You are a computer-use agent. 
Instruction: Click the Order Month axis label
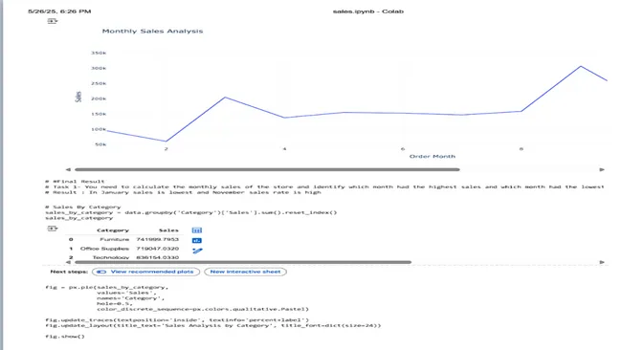tap(433, 157)
